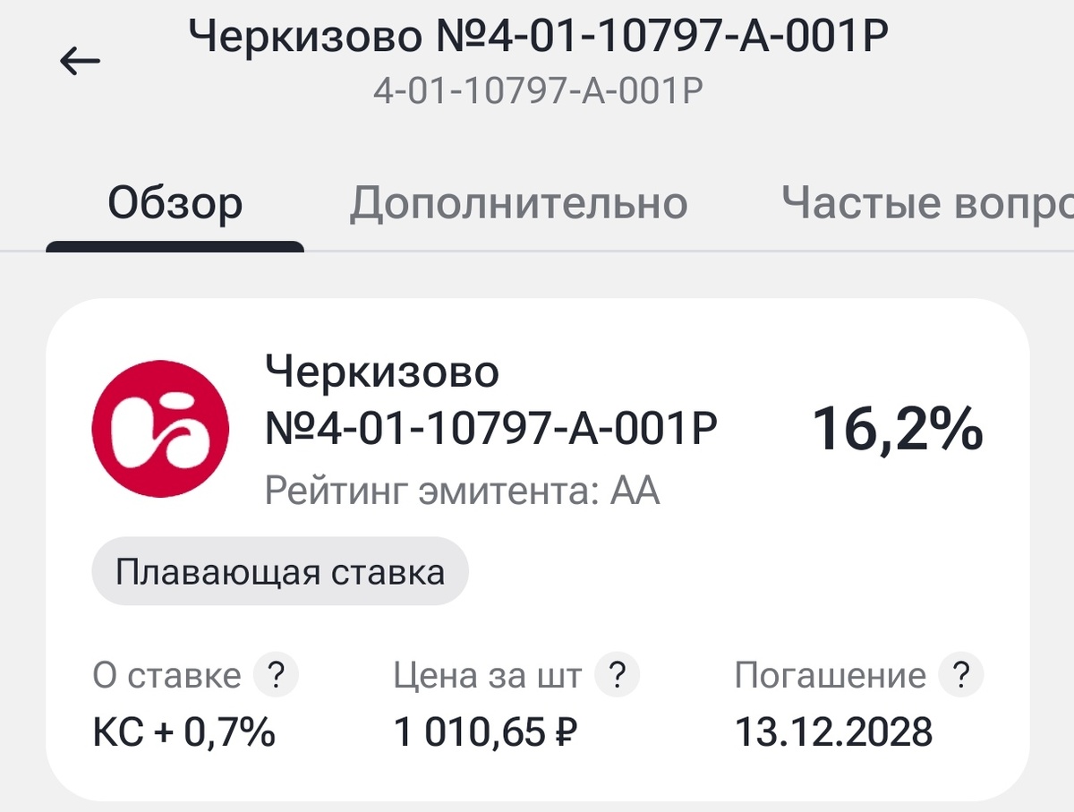The image size is (1074, 812).
Task: Select the Обзор tab
Action: [x=174, y=203]
